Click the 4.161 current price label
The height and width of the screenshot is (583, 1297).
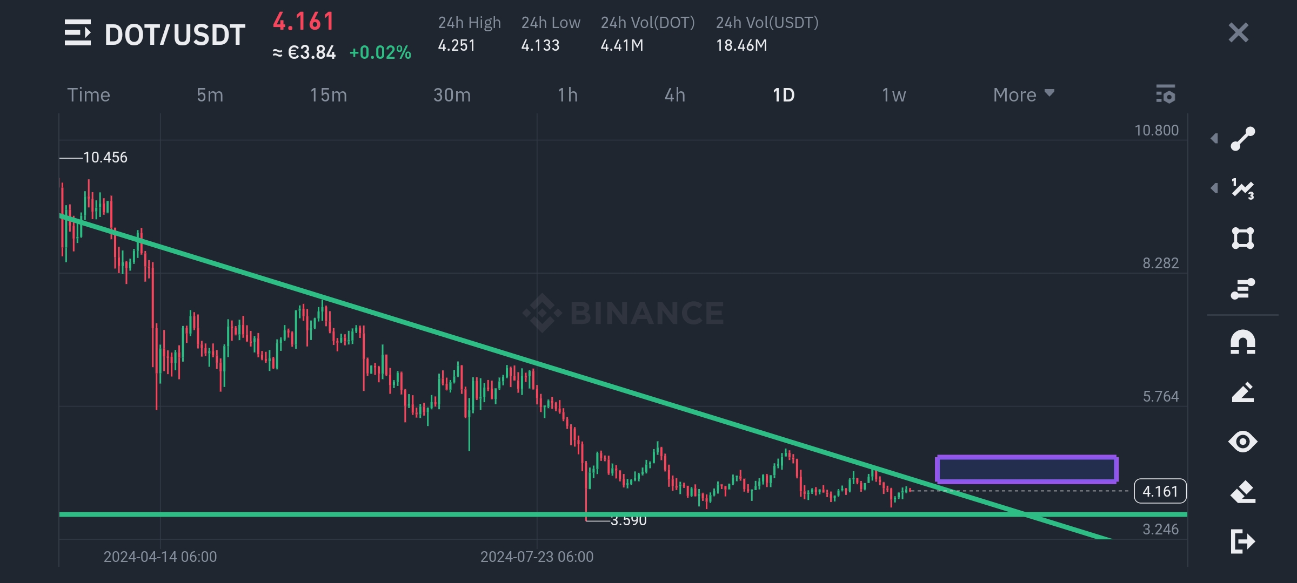pos(1160,491)
